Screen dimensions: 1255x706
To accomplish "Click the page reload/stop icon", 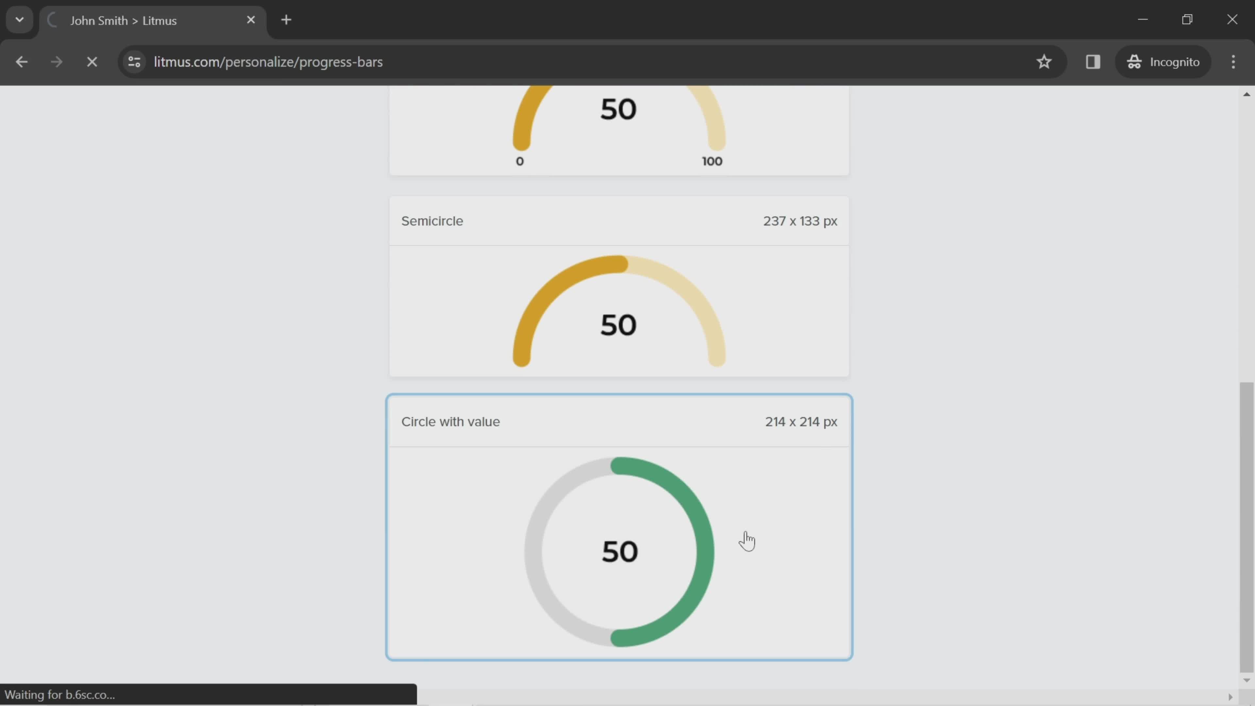I will [x=92, y=61].
